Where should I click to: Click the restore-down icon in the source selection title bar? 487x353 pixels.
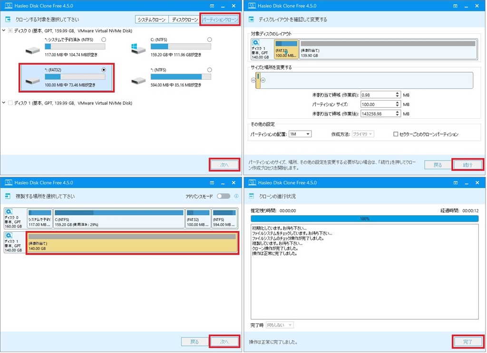[212, 6]
